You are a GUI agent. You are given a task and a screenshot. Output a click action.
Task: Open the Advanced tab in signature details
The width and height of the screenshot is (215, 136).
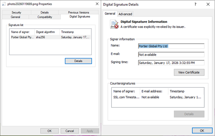tap(125, 14)
